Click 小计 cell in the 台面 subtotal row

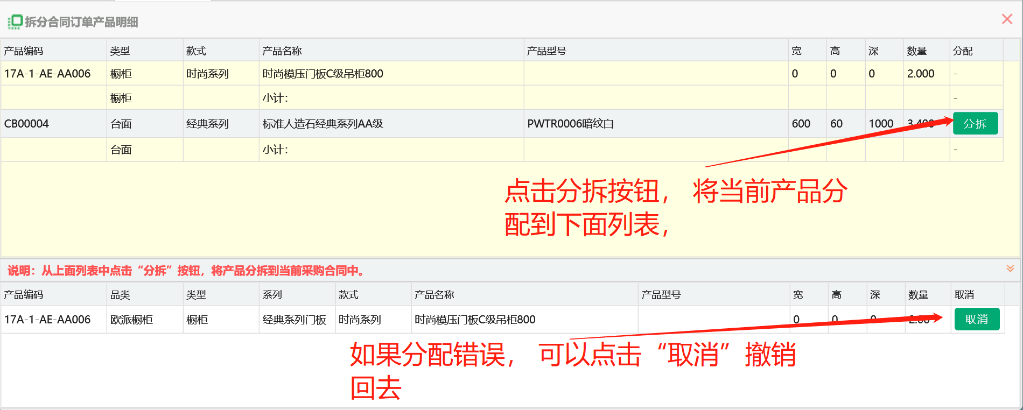click(275, 150)
